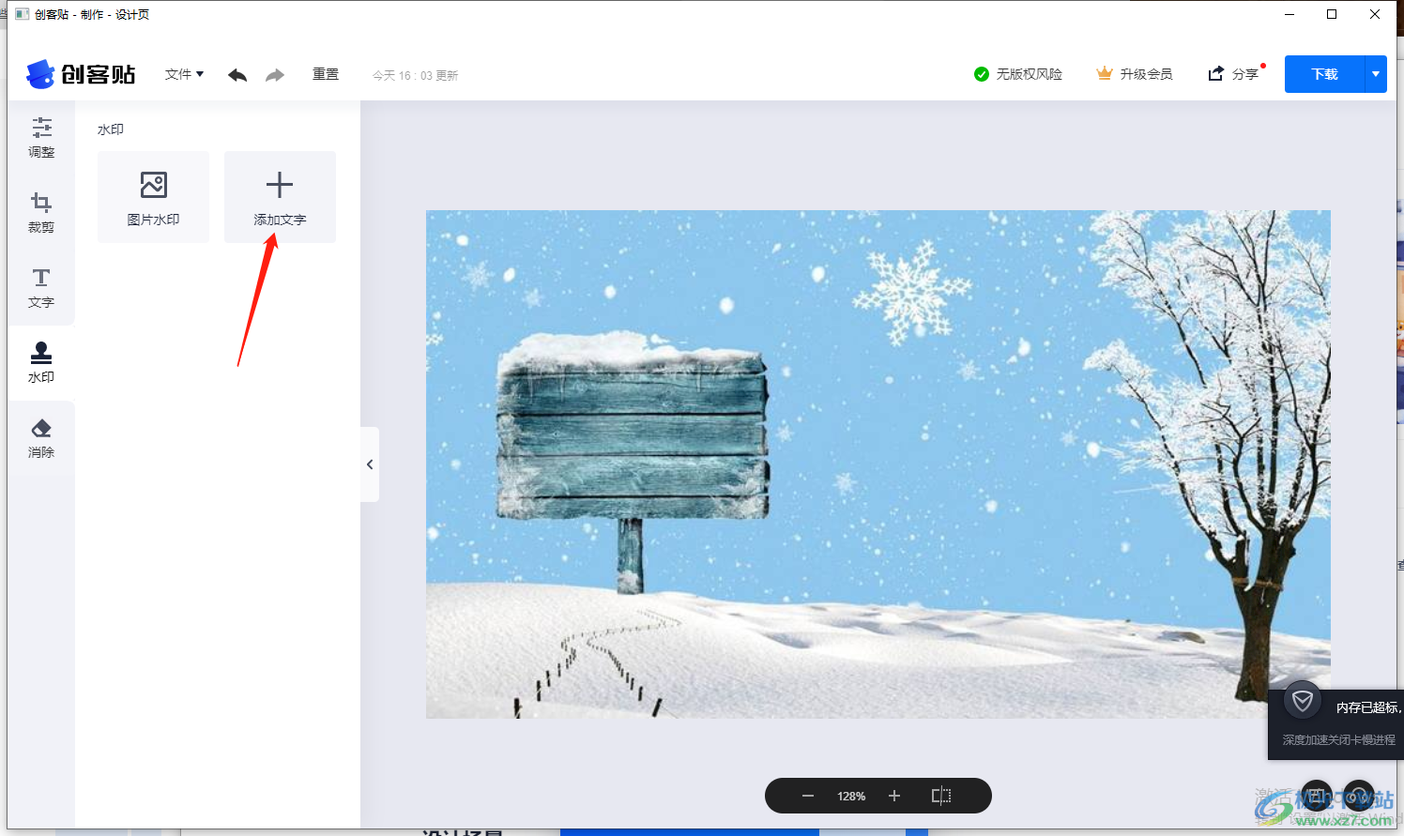Click the 创客贴 logo

pyautogui.click(x=81, y=74)
